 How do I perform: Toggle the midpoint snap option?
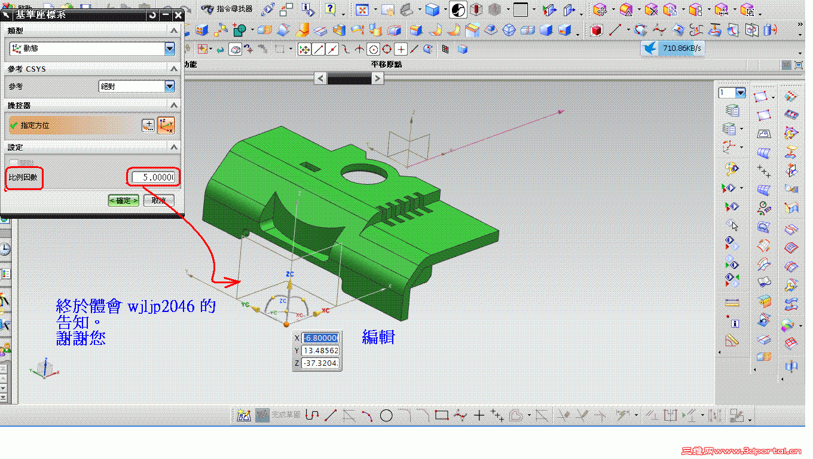pos(332,49)
